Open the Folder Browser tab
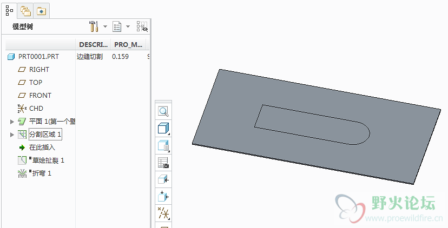This screenshot has width=448, height=228. pos(25,11)
